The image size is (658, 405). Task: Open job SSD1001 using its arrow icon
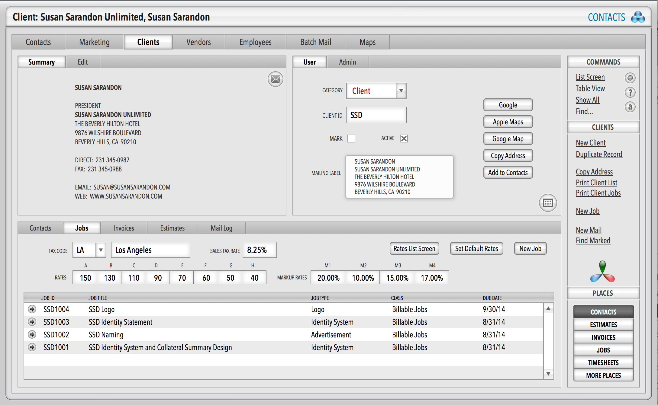click(x=32, y=347)
